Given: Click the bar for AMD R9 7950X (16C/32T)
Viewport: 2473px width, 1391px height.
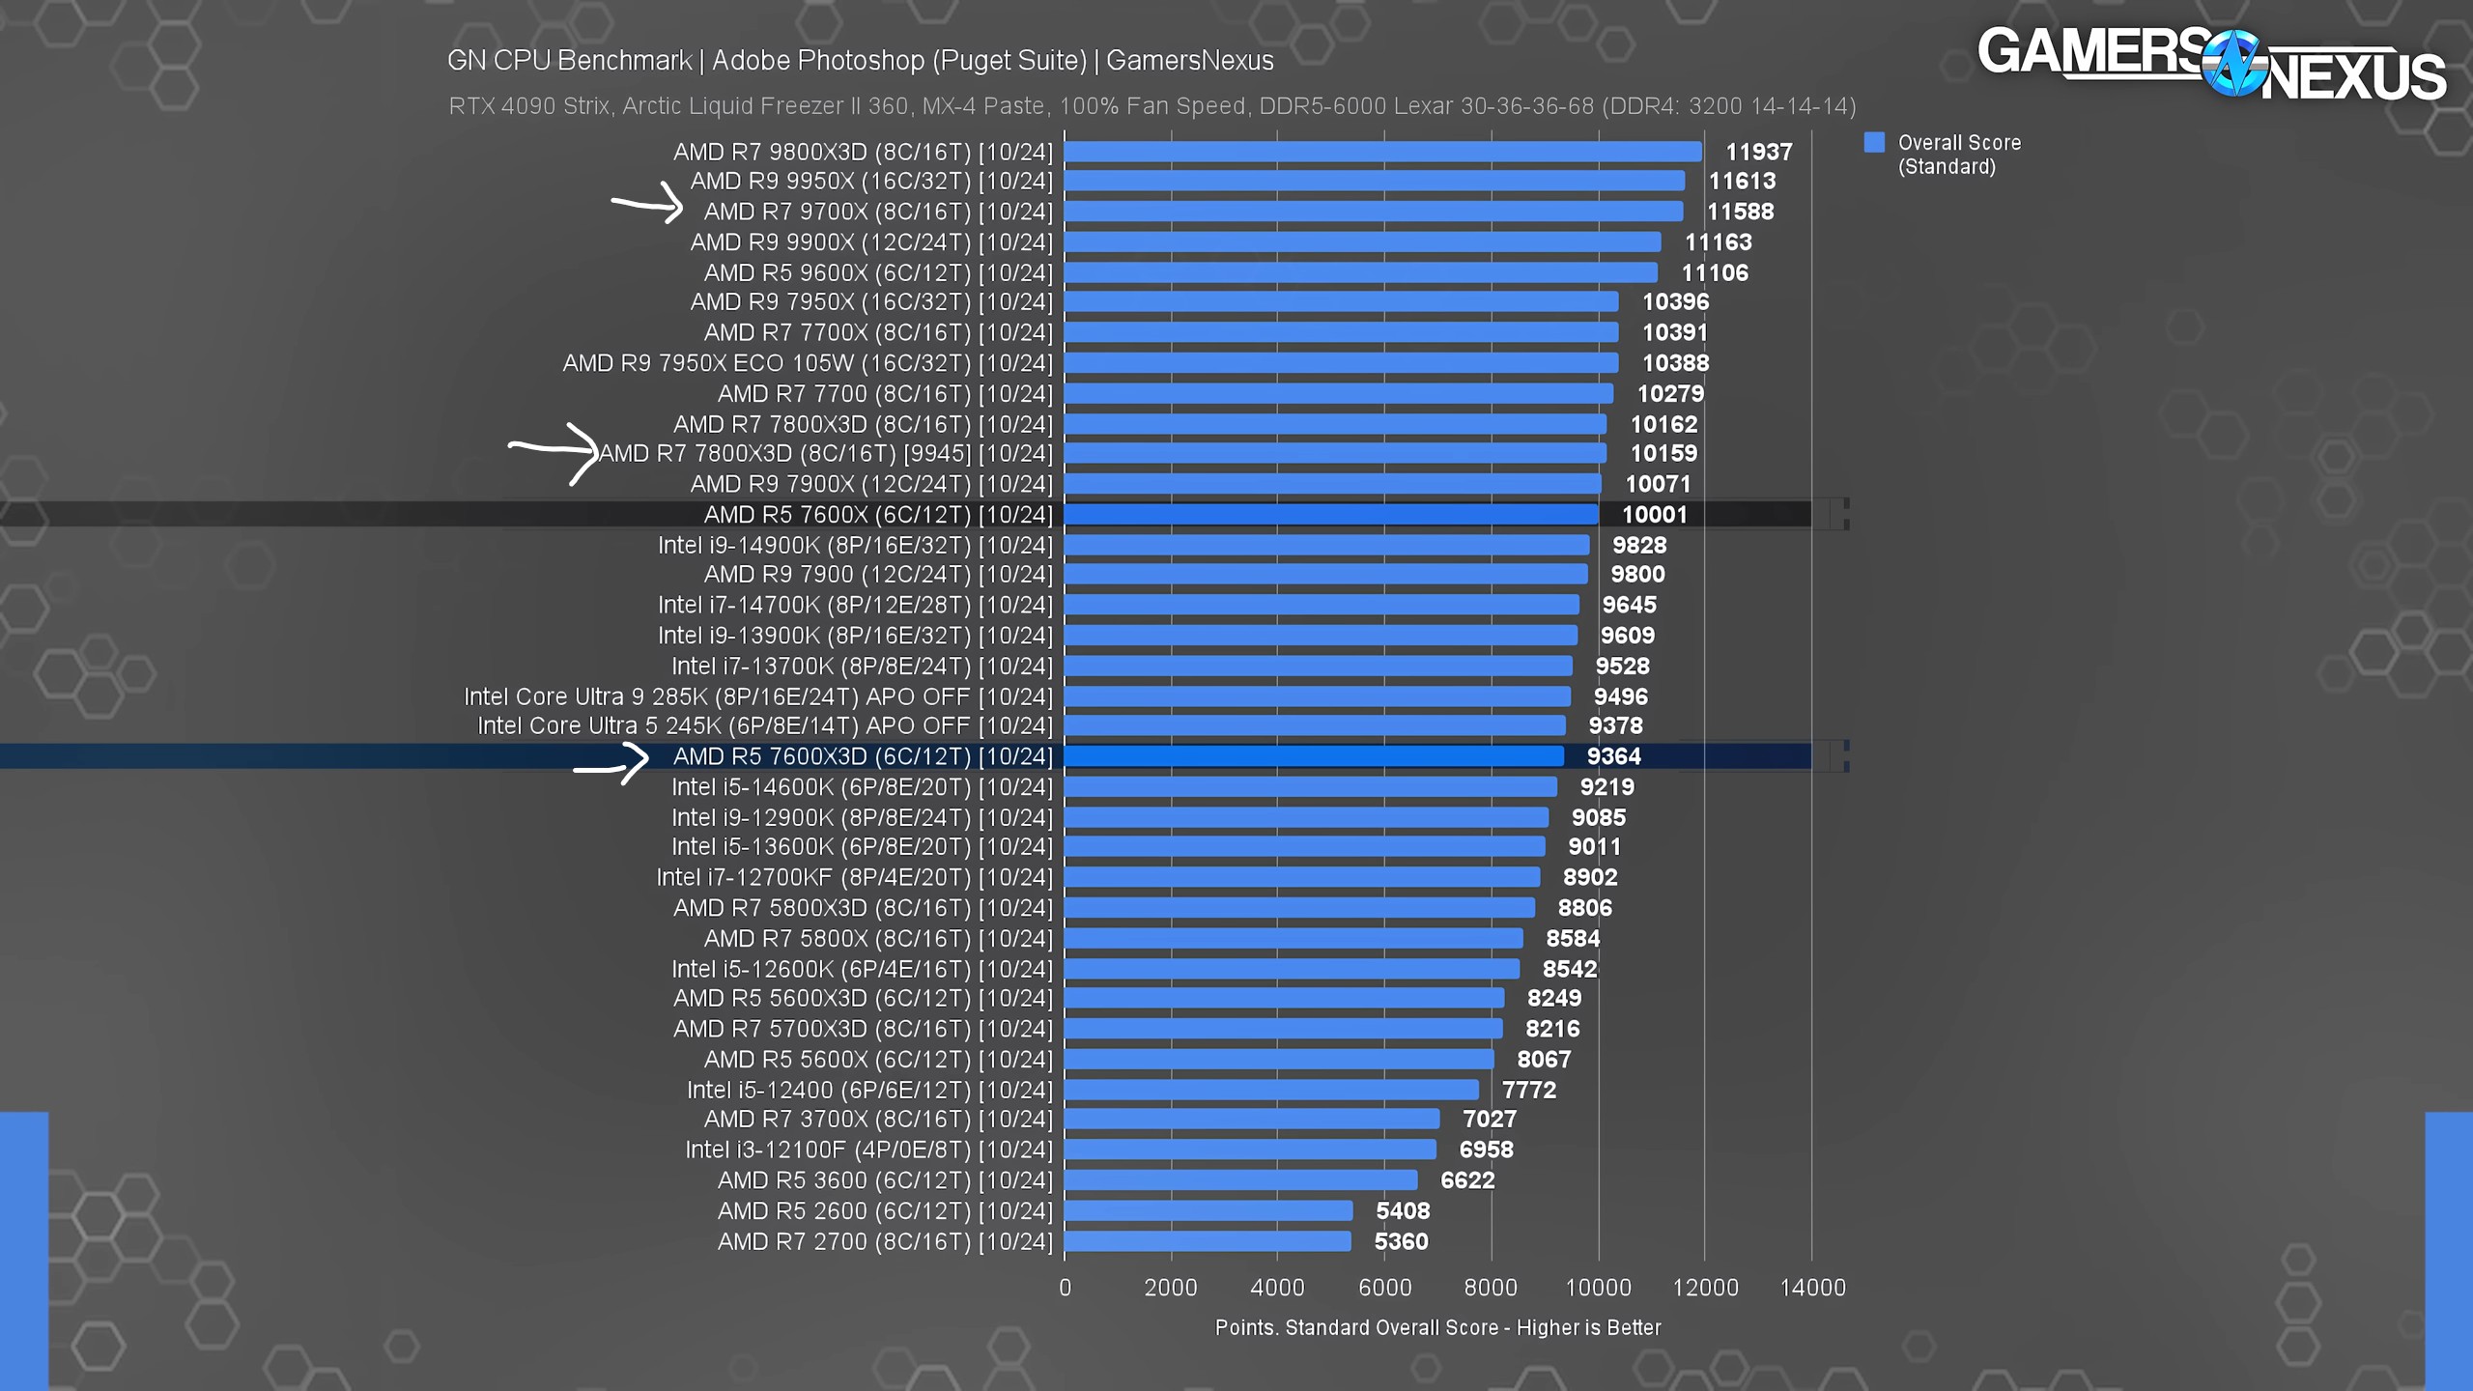Looking at the screenshot, I should coord(1341,302).
